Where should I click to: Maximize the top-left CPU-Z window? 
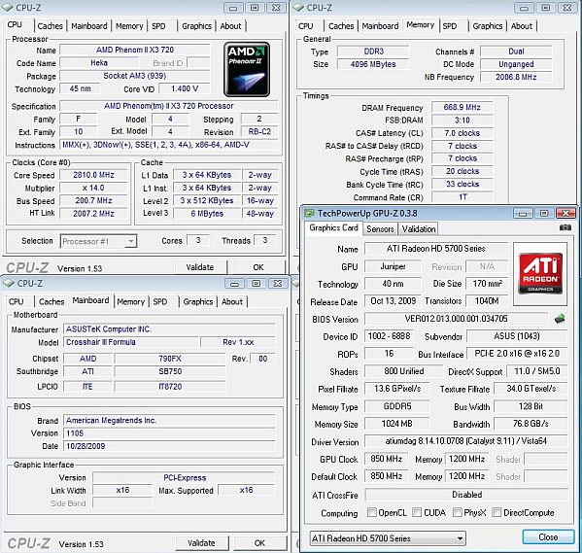pyautogui.click(x=255, y=8)
